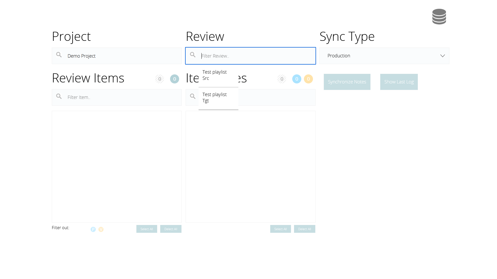
Task: Click the Item Notes filter search icon
Action: coord(193,96)
